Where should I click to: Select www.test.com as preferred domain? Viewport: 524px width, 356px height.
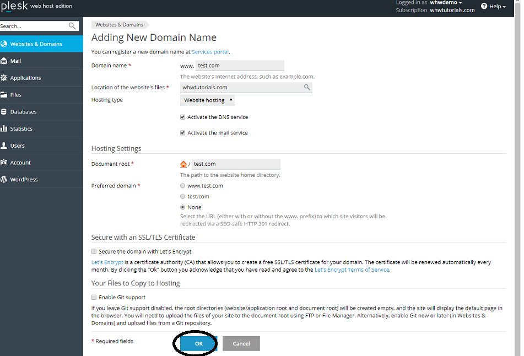[182, 186]
